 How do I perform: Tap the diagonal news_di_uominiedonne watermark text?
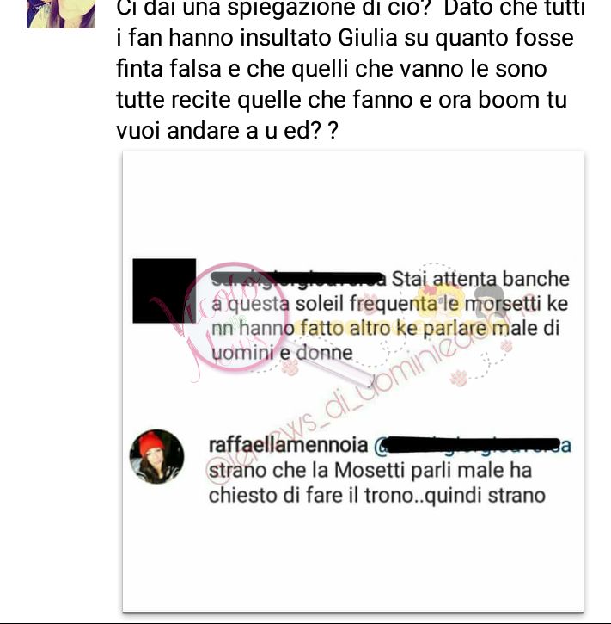point(342,402)
